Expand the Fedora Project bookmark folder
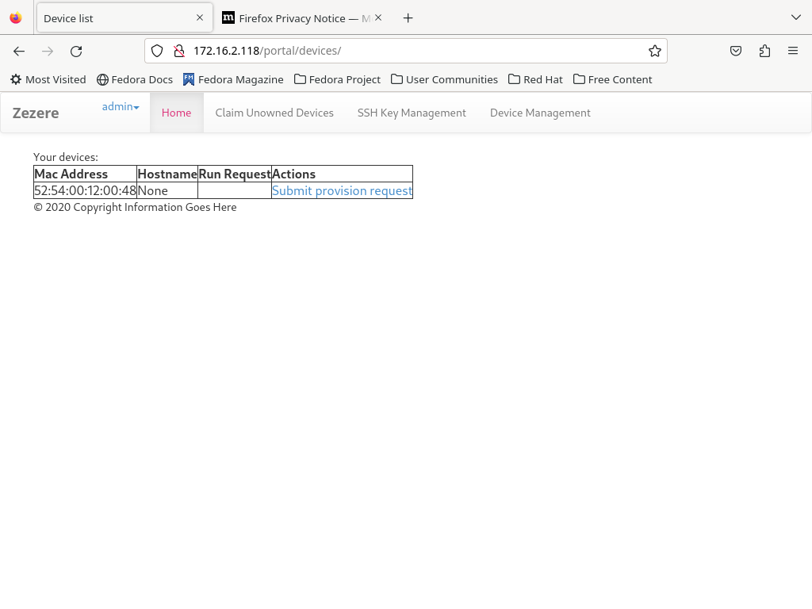Viewport: 812px width, 609px height. pos(337,79)
